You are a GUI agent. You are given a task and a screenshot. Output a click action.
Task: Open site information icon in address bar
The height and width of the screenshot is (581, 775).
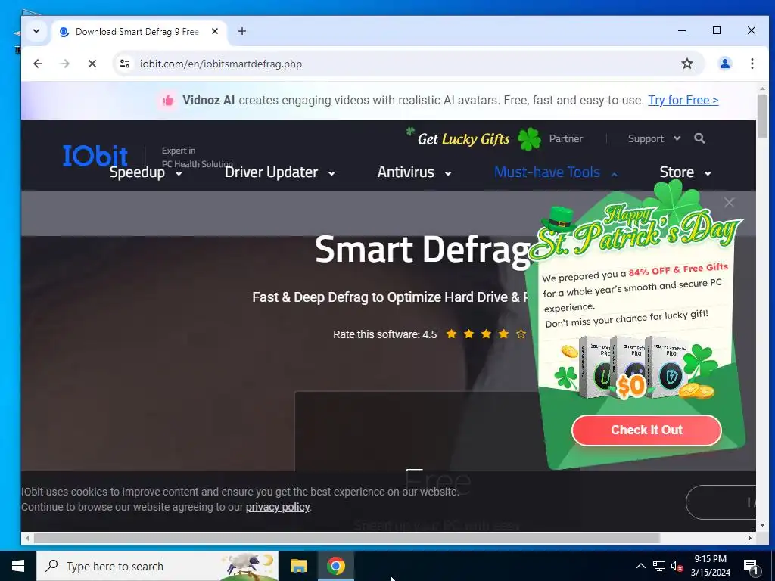[125, 64]
